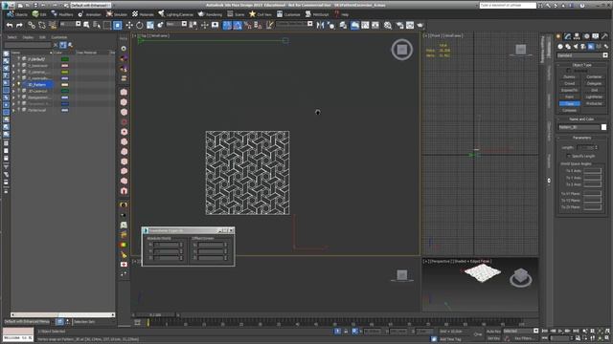Click the Redo arrow in the main toolbar
Screen dimensions: 613x344
point(19,25)
